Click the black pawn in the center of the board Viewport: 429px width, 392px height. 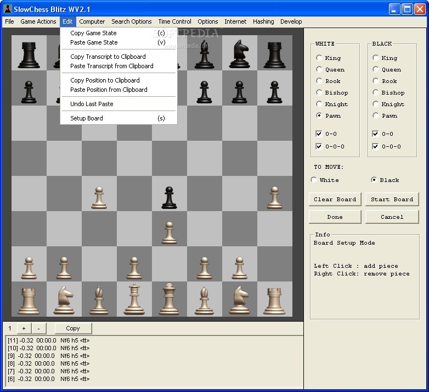pos(169,197)
